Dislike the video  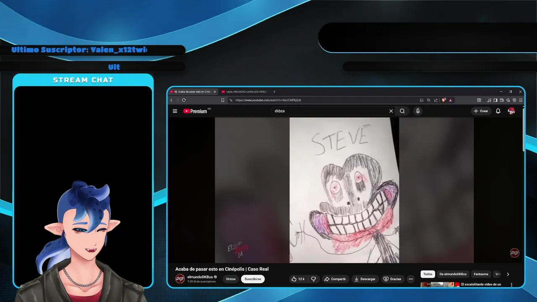[313, 279]
